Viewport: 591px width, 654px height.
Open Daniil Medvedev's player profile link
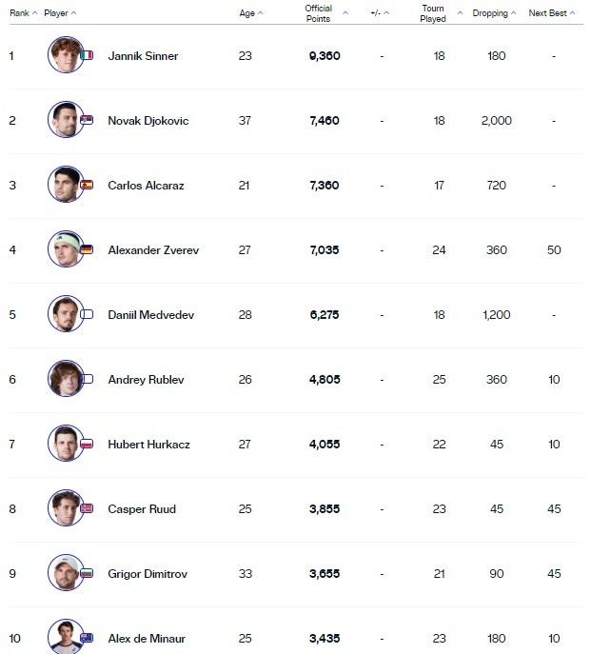pyautogui.click(x=150, y=314)
